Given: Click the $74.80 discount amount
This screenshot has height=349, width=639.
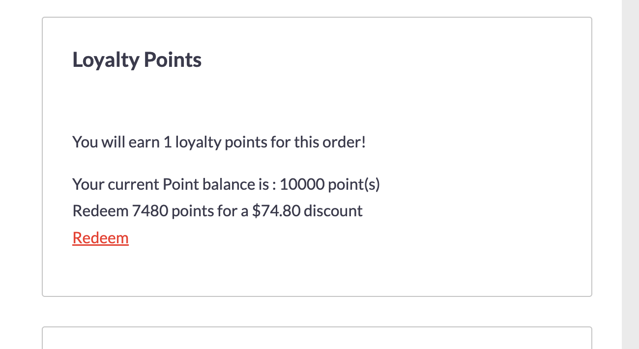Looking at the screenshot, I should (x=276, y=211).
